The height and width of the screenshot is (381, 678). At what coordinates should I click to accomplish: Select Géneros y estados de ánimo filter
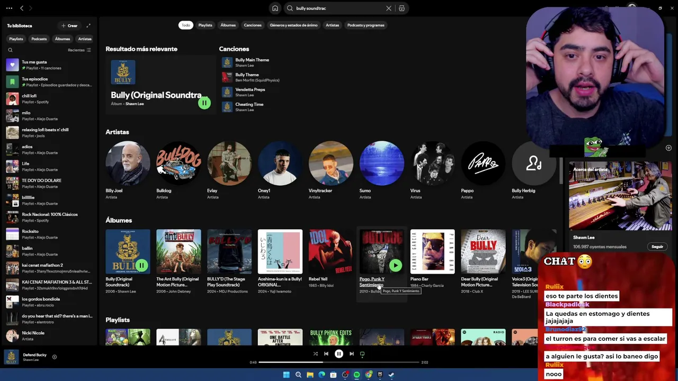293,25
